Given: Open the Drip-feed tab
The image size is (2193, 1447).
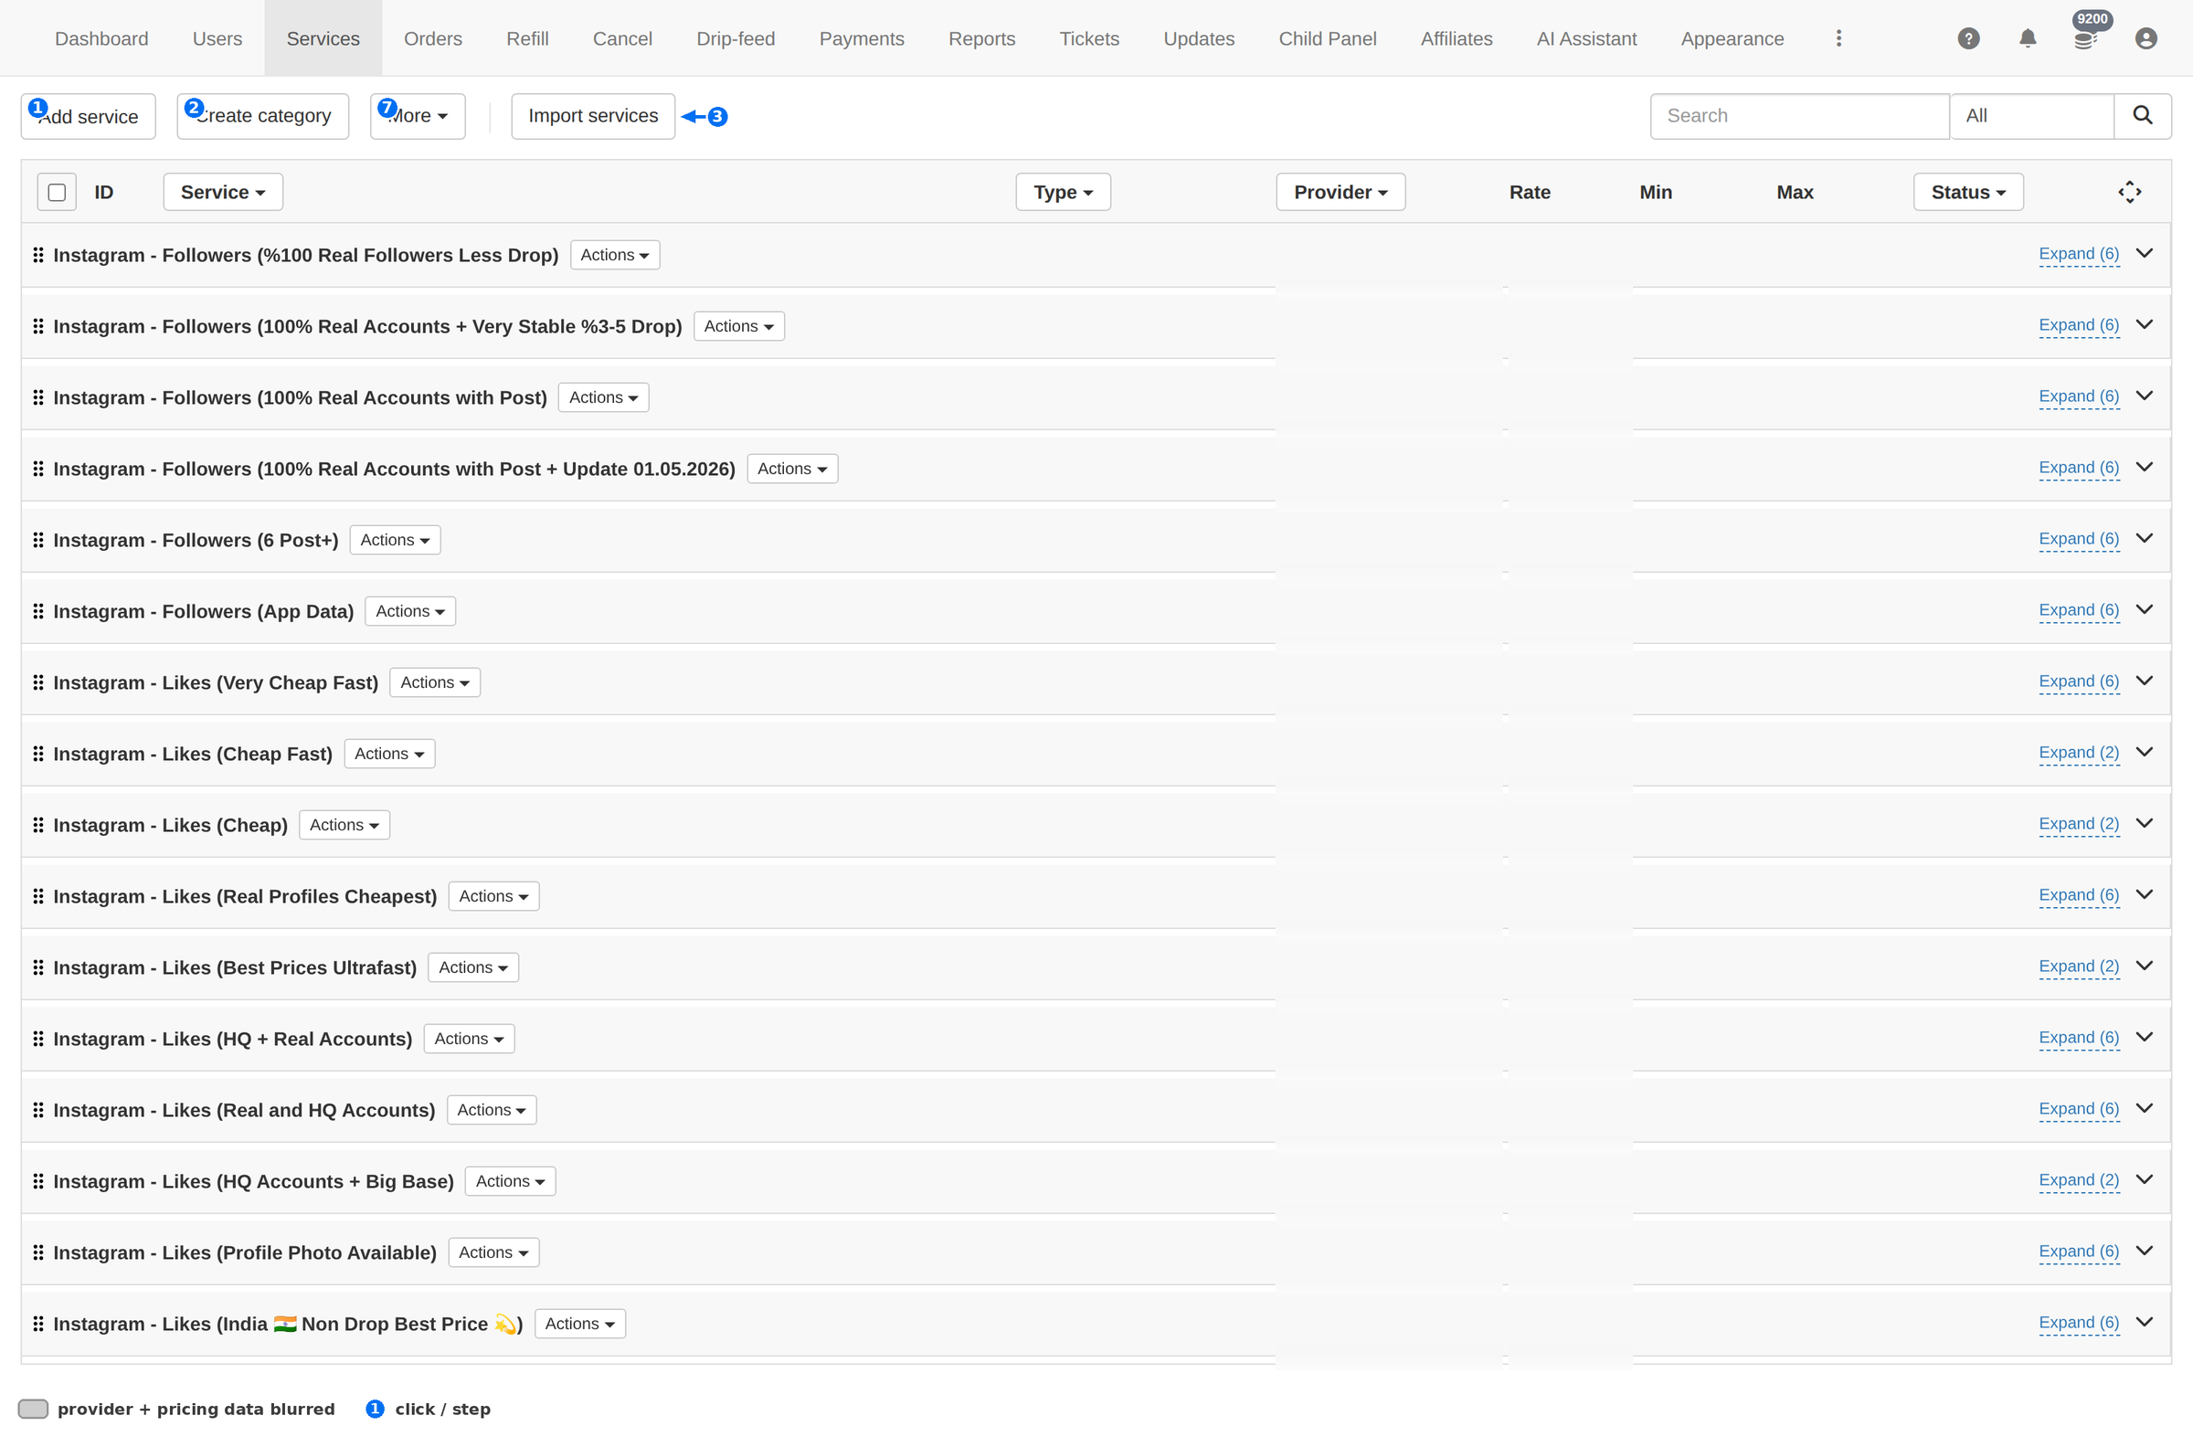Looking at the screenshot, I should point(736,38).
